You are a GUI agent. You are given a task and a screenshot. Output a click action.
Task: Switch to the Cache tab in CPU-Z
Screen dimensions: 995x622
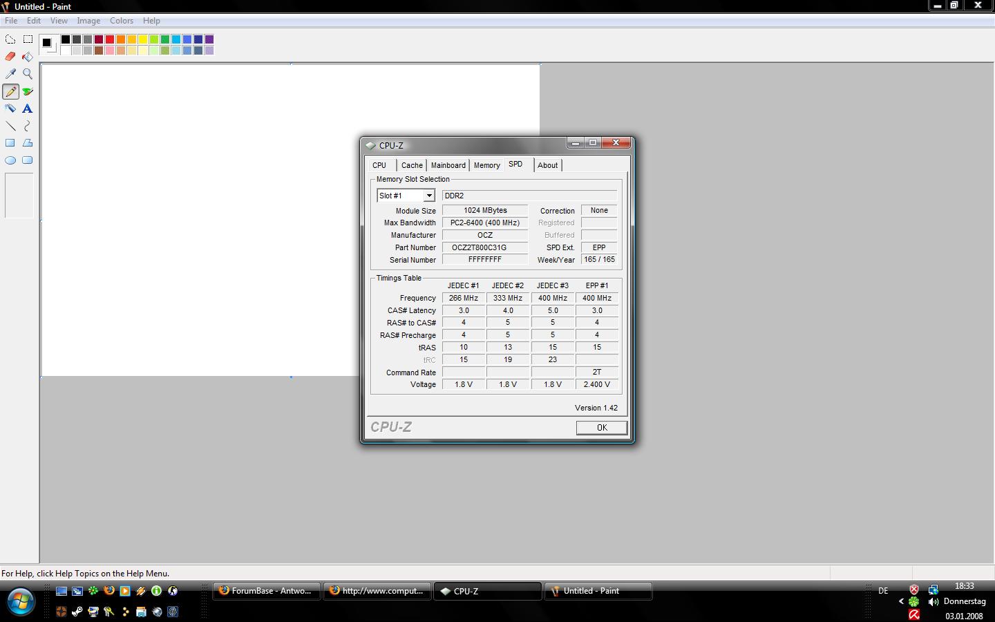click(412, 165)
